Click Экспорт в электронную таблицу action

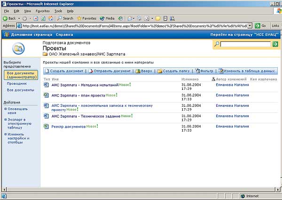(x=19, y=123)
